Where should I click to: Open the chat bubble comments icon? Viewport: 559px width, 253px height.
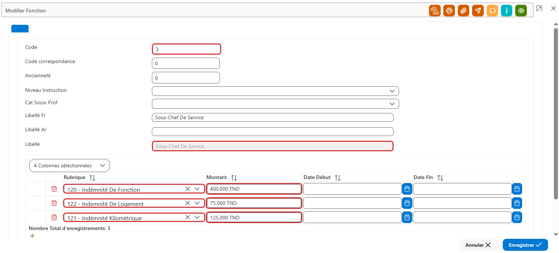(x=492, y=11)
